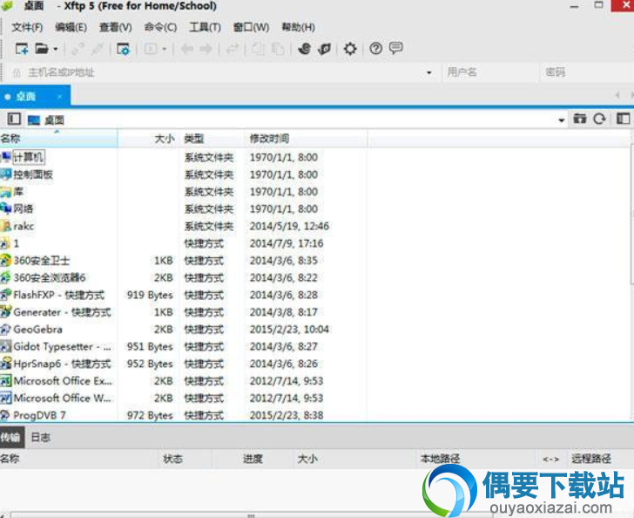Click the grayed-out copy icon
Viewport: 634px width, 518px height.
258,49
